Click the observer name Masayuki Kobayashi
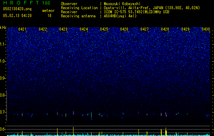 pos(122,4)
